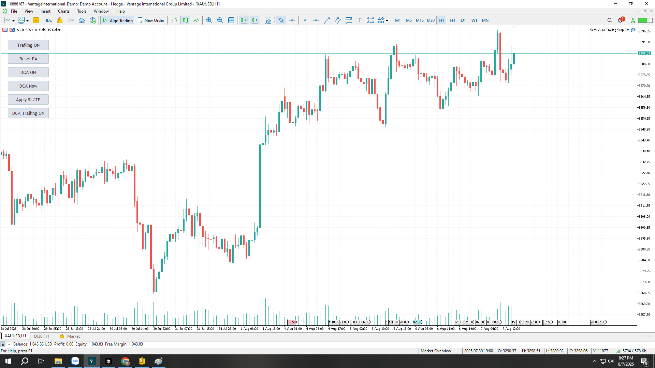Screen dimensions: 655x368
Task: Click the Zoom In magnifier icon
Action: pyautogui.click(x=209, y=20)
